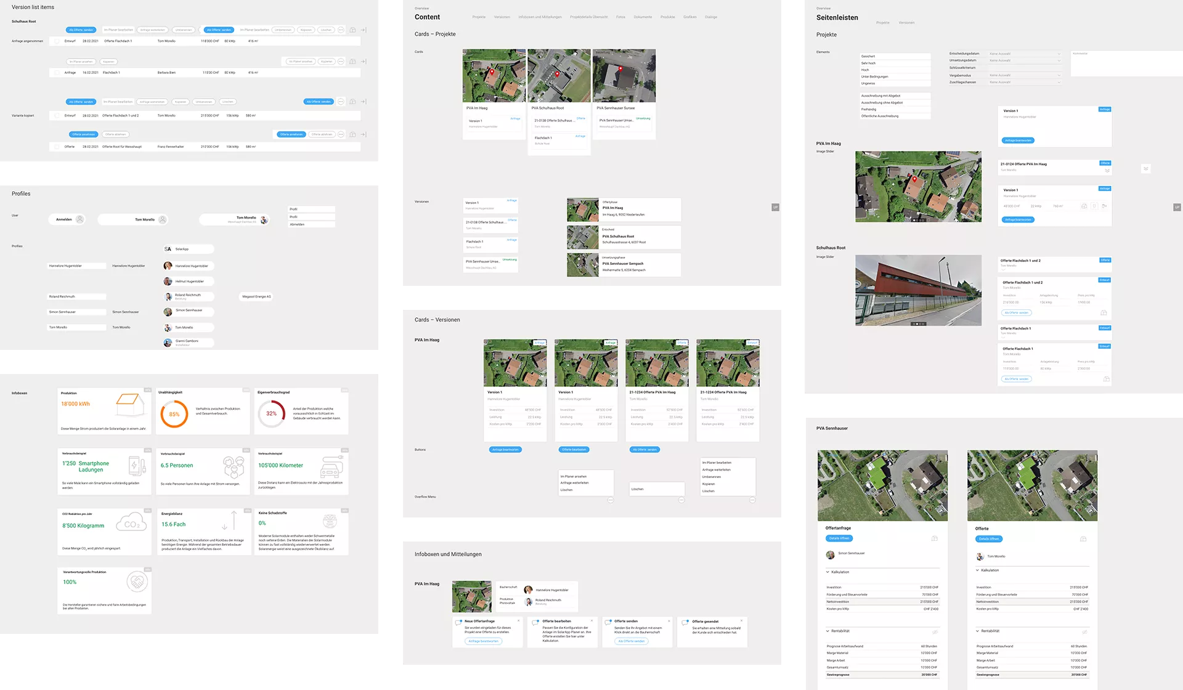Click speech bubble icon in Offerte senden notification

(608, 623)
